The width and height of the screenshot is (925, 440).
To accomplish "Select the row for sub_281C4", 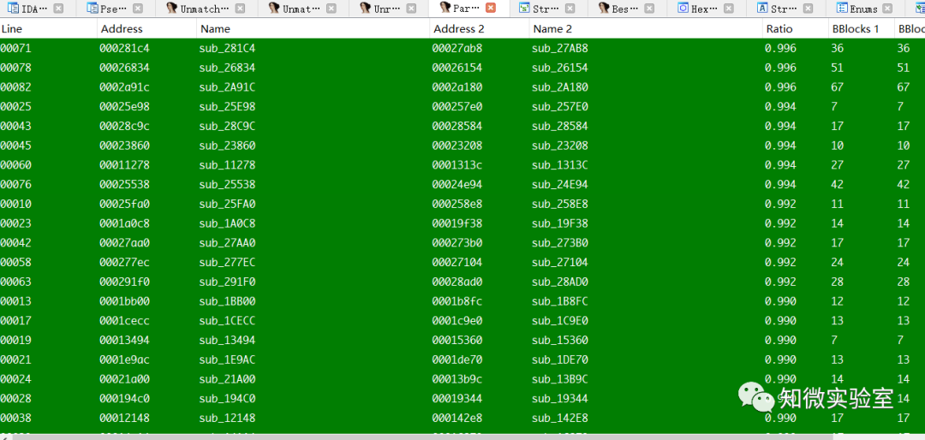I will click(462, 48).
